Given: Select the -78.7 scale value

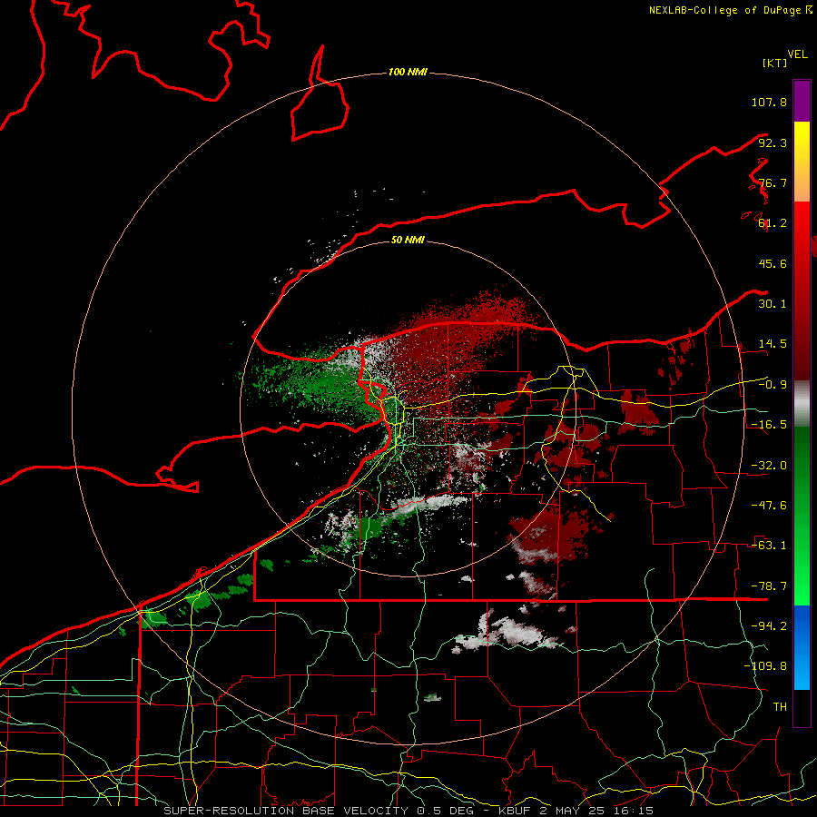Looking at the screenshot, I should [x=769, y=586].
